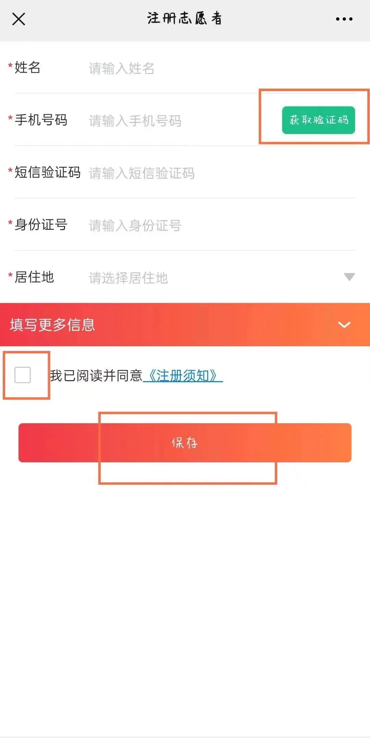Image resolution: width=370 pixels, height=738 pixels.
Task: Focus the 请输入手机号码 phone field
Action: click(x=135, y=121)
